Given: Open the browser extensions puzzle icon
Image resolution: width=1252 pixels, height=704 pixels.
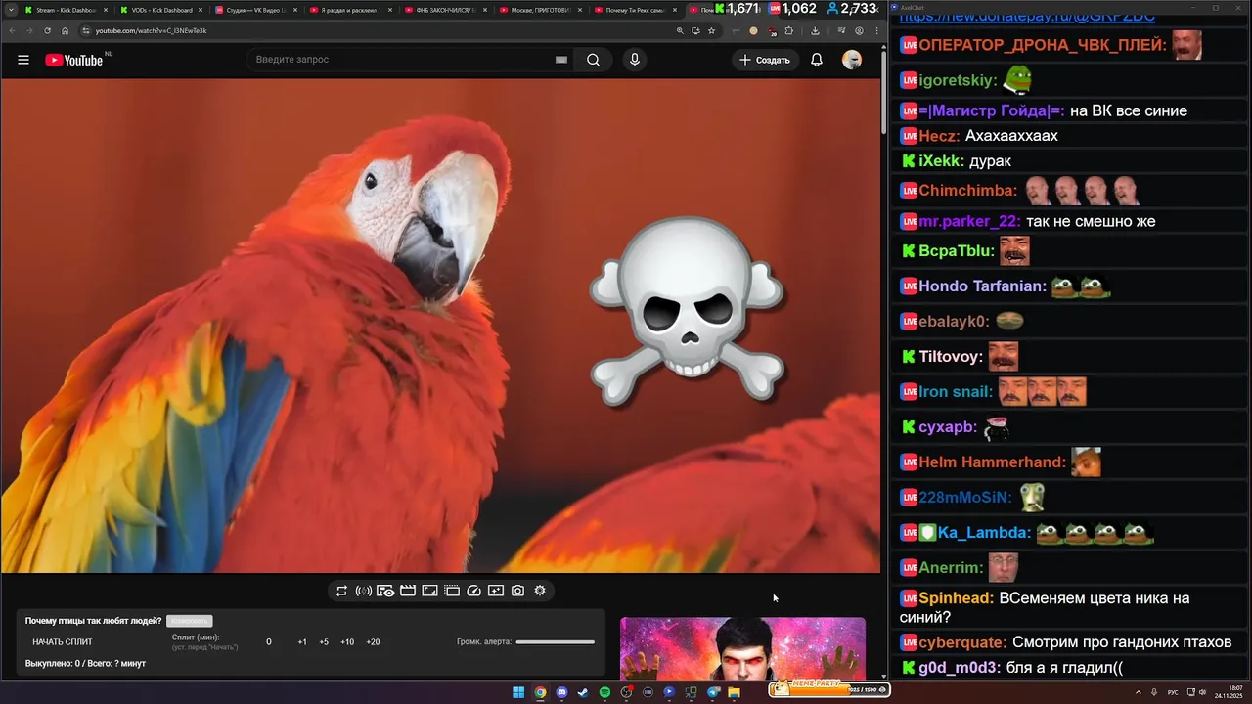Looking at the screenshot, I should (x=789, y=30).
